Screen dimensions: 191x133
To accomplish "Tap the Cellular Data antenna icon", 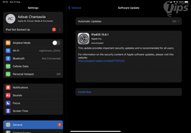I will pyautogui.click(x=8, y=66).
